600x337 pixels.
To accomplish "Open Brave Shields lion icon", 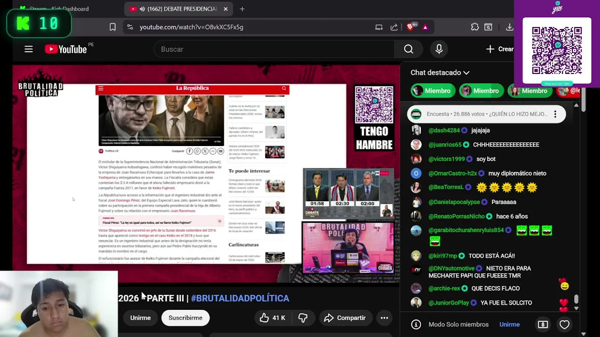I will (411, 27).
